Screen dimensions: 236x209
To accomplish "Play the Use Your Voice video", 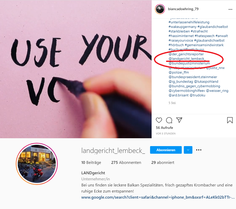I will coord(76,69).
